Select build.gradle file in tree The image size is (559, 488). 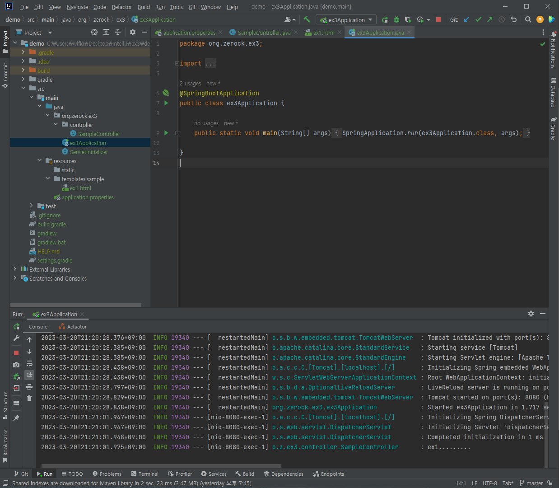pos(51,224)
